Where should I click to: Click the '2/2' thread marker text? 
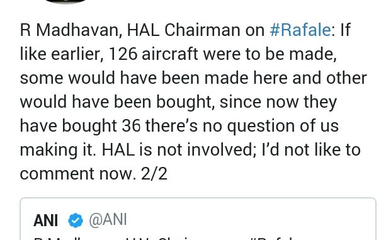point(154,174)
